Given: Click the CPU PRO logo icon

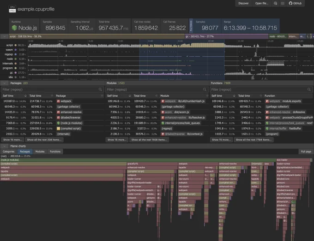Looking at the screenshot, I should [12, 9].
